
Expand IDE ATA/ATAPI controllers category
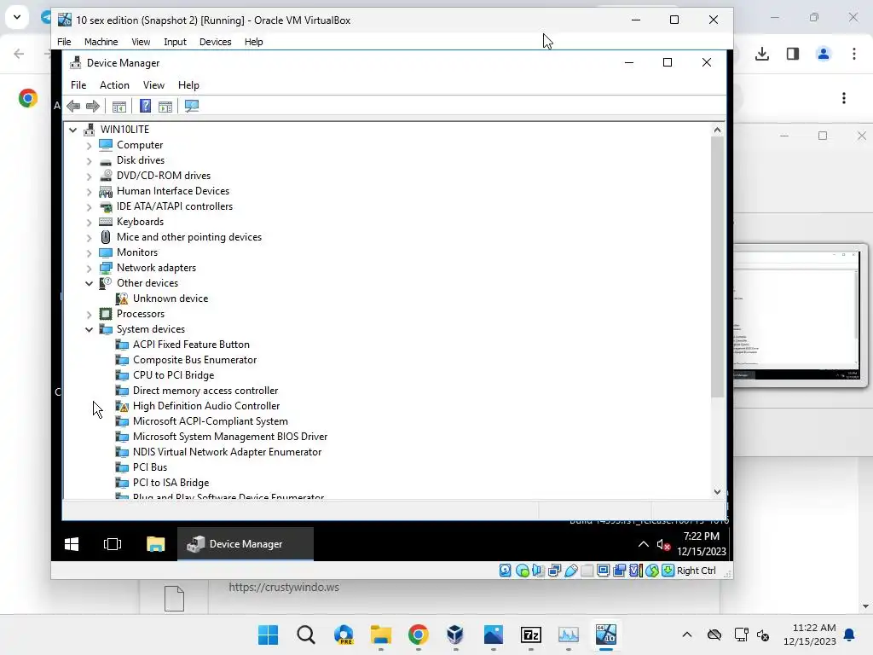coord(89,206)
